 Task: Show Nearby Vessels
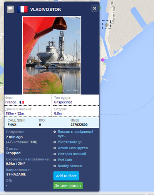(x=70, y=166)
